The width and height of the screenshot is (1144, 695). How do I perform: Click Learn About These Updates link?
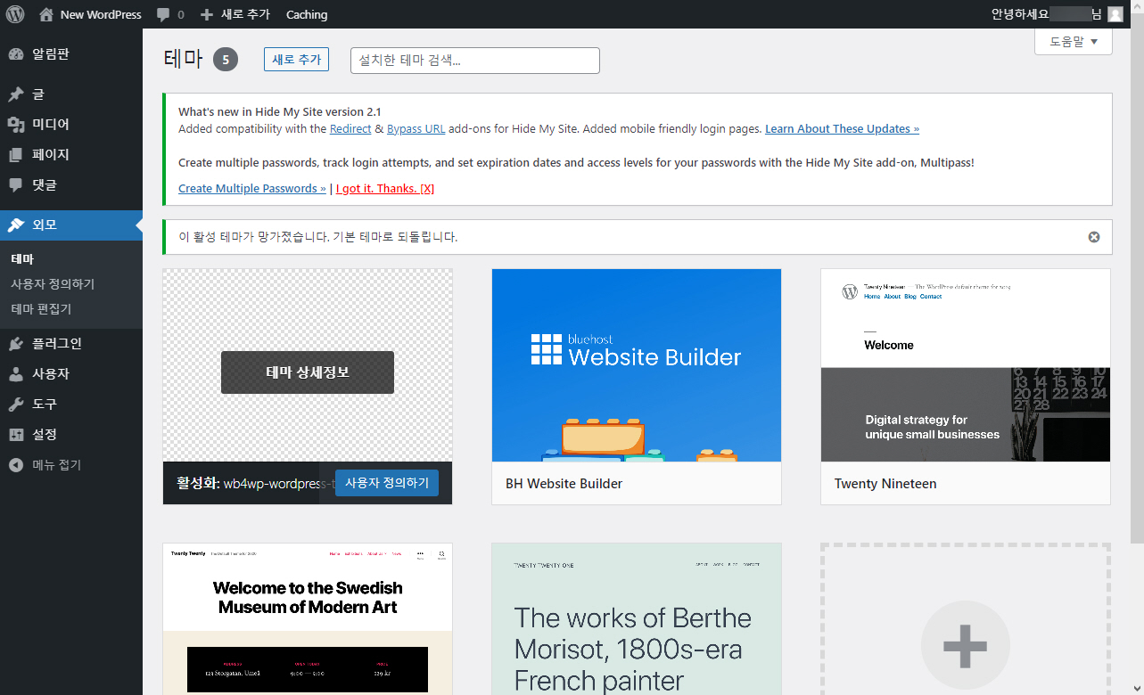click(842, 129)
